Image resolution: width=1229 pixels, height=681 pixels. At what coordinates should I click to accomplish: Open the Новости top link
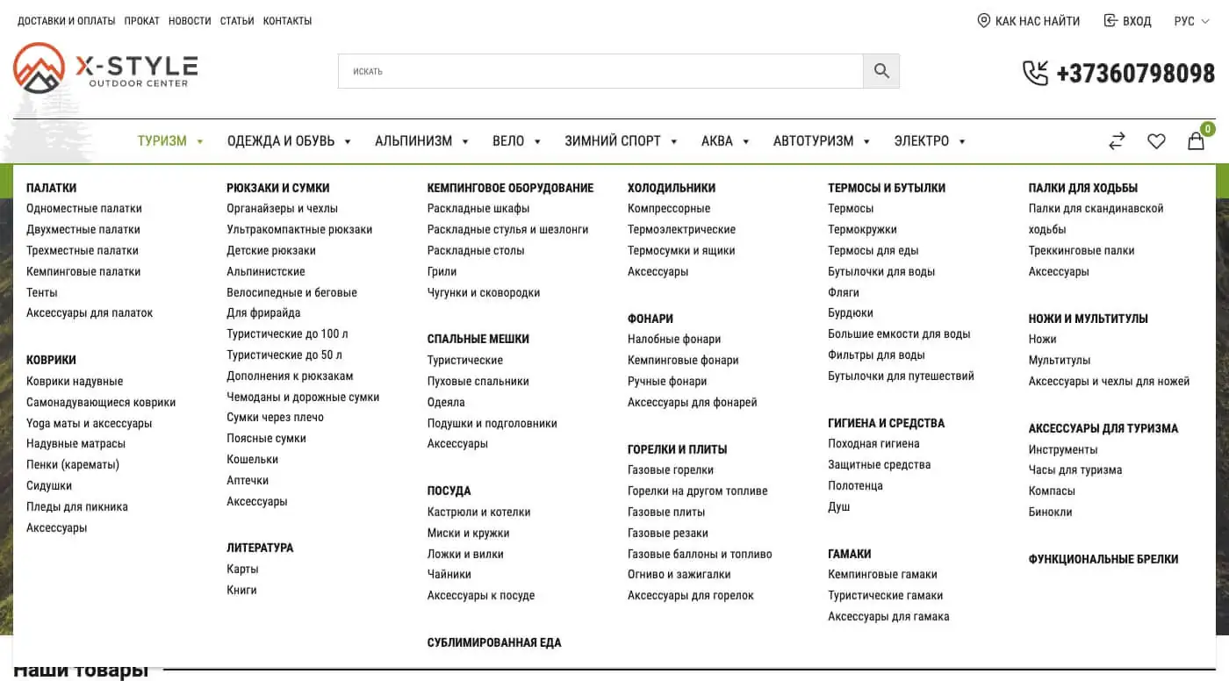(190, 21)
